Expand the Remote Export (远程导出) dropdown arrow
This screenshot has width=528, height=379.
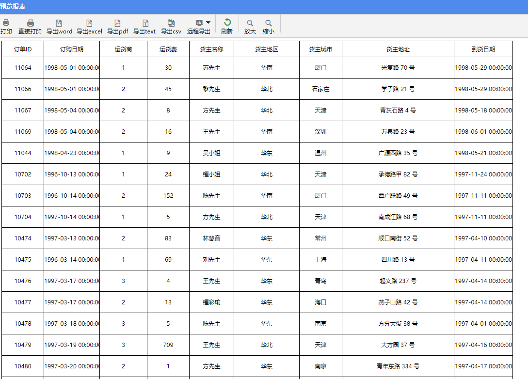pyautogui.click(x=208, y=22)
